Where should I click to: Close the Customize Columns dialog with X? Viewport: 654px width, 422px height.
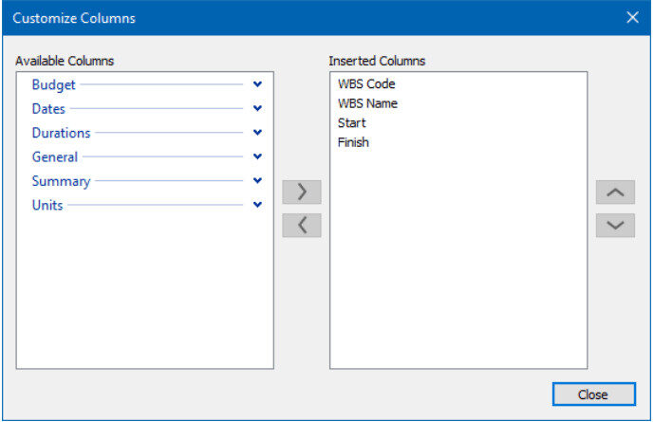point(632,17)
